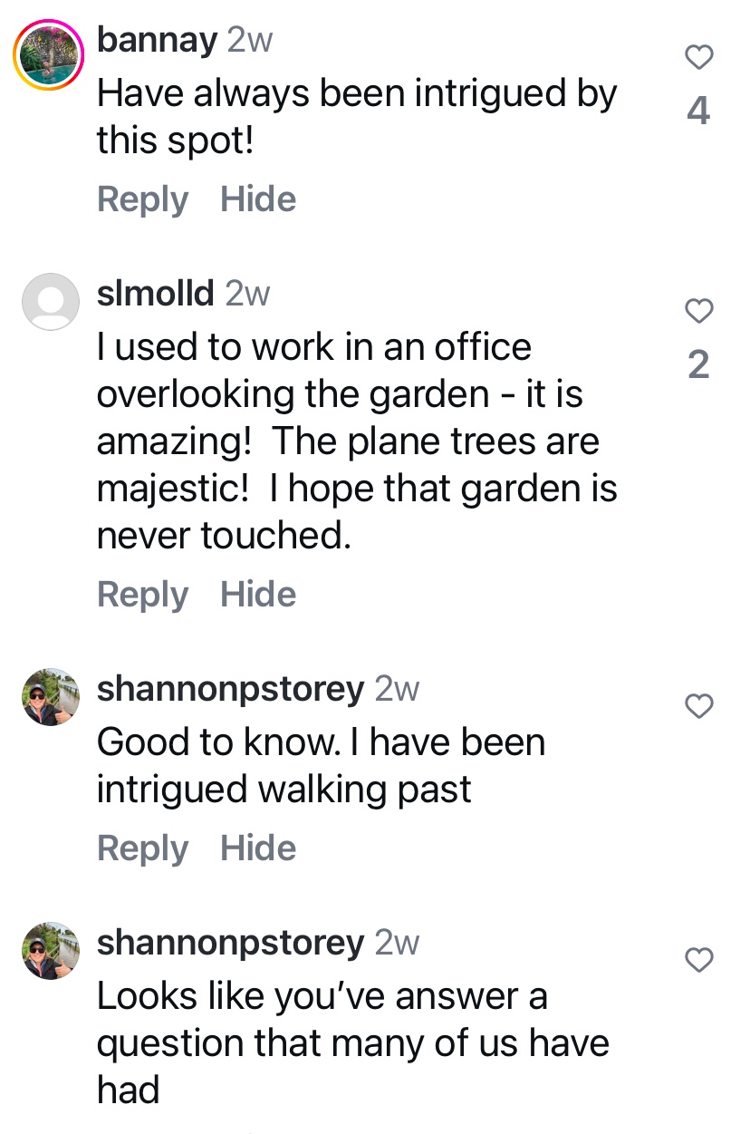Like slmolld's comment about the garden

click(698, 311)
